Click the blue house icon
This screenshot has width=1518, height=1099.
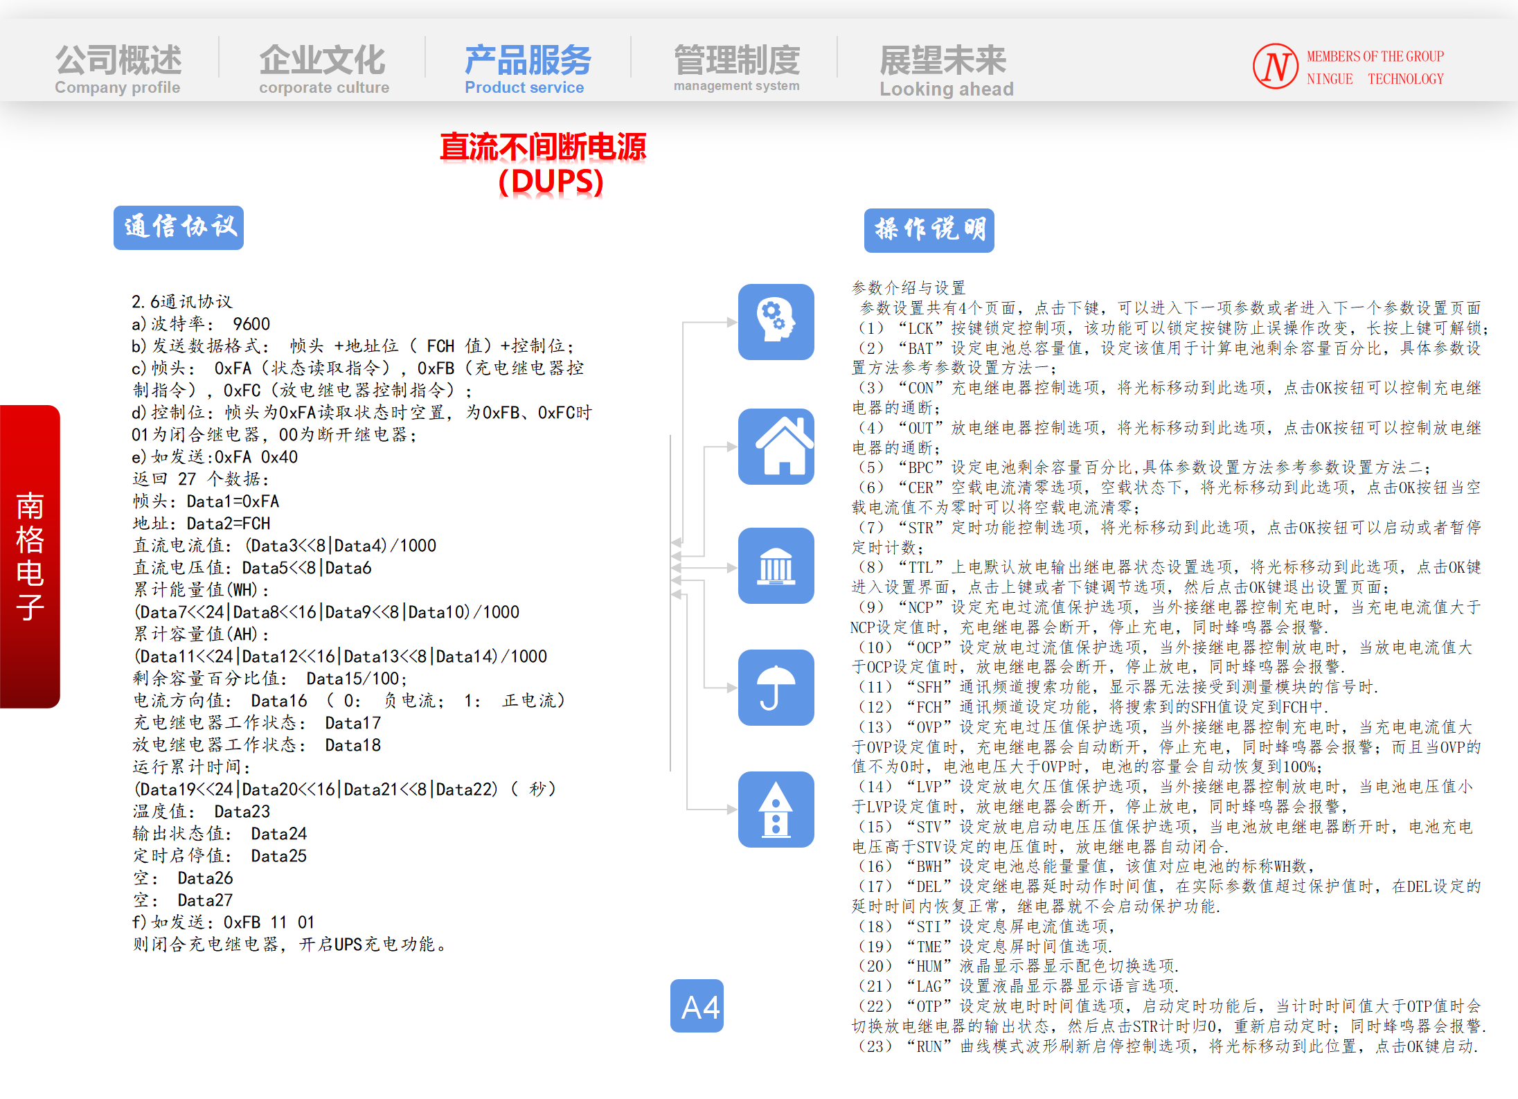pyautogui.click(x=776, y=447)
